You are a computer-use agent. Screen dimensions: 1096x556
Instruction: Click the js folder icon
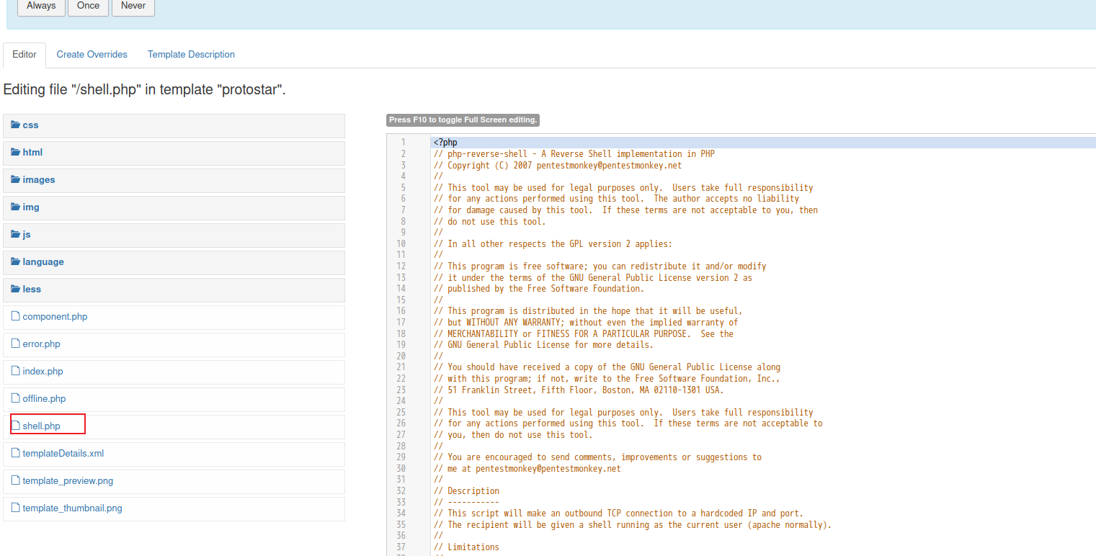click(x=16, y=234)
